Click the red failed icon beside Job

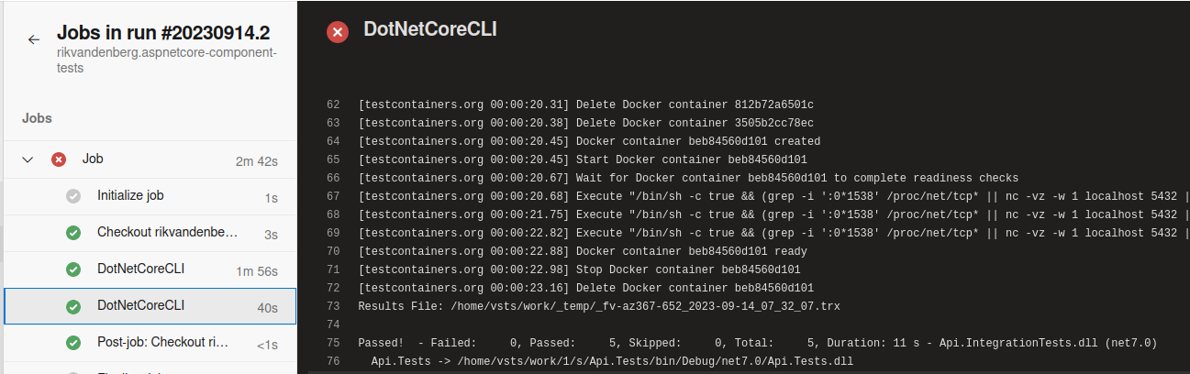59,159
